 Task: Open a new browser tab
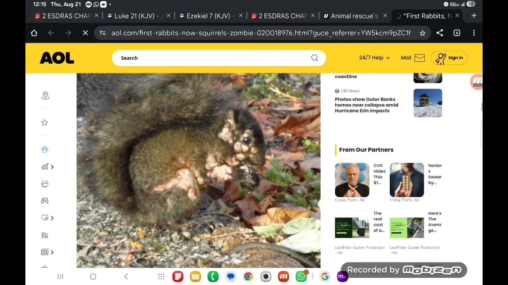(x=474, y=16)
